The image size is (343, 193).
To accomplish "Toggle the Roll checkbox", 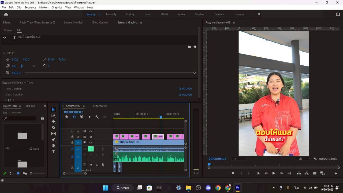I will pos(7,100).
